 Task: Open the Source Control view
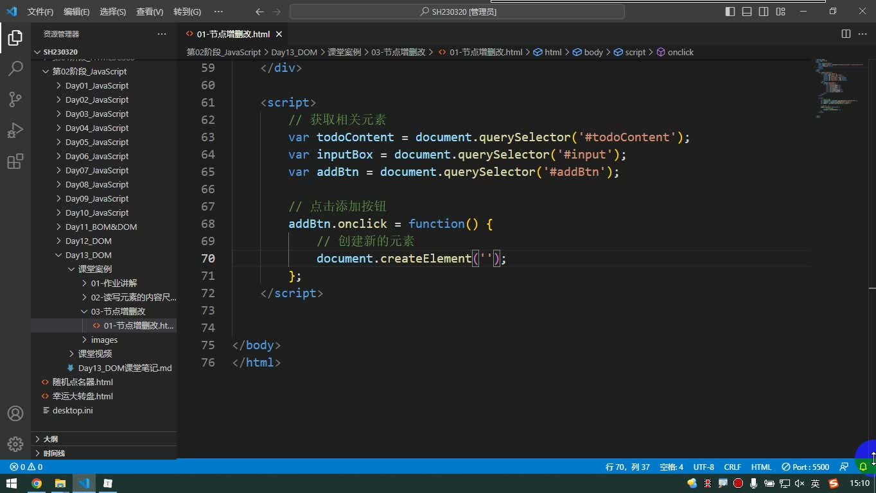tap(15, 99)
